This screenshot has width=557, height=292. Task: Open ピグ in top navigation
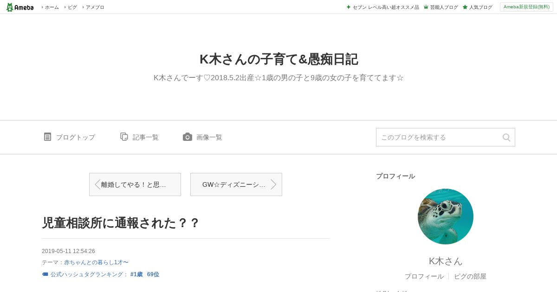tap(72, 7)
